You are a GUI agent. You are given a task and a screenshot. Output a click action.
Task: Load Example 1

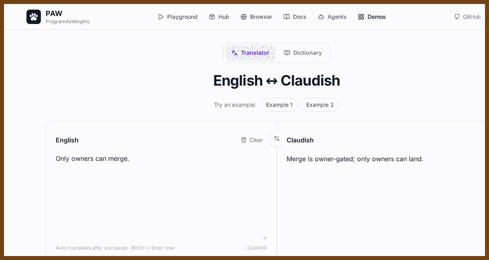point(279,105)
